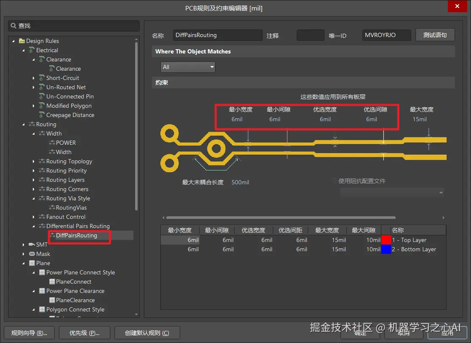This screenshot has width=471, height=343.
Task: Click the PlaneConnect rule icon
Action: pyautogui.click(x=52, y=282)
